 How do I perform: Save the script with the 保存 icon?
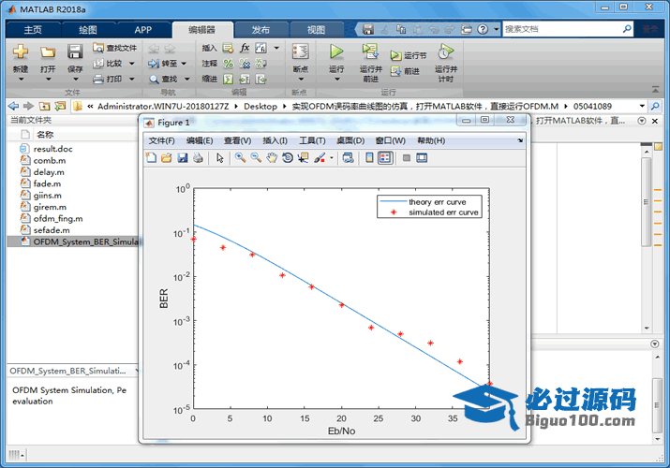coord(75,52)
